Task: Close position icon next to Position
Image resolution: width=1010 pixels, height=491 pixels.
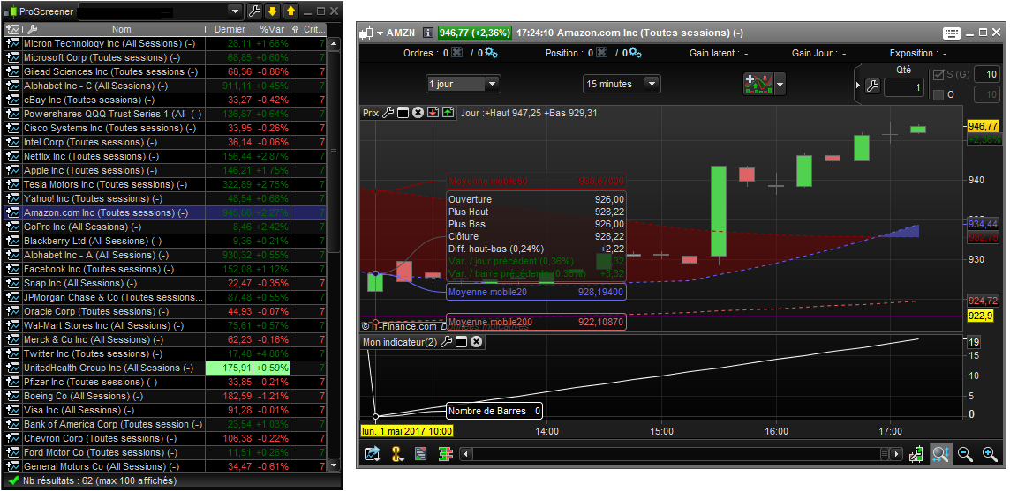Action: 601,53
